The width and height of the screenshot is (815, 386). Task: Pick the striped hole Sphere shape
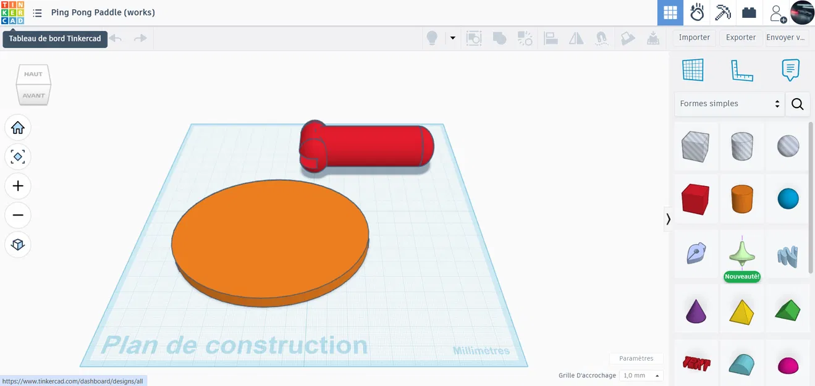coord(788,147)
